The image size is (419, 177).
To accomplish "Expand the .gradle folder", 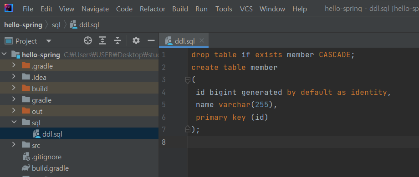I will 14,65.
